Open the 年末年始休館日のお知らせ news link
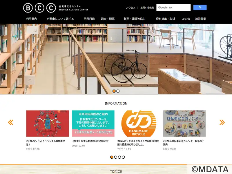This screenshot has width=232, height=174. [90, 141]
